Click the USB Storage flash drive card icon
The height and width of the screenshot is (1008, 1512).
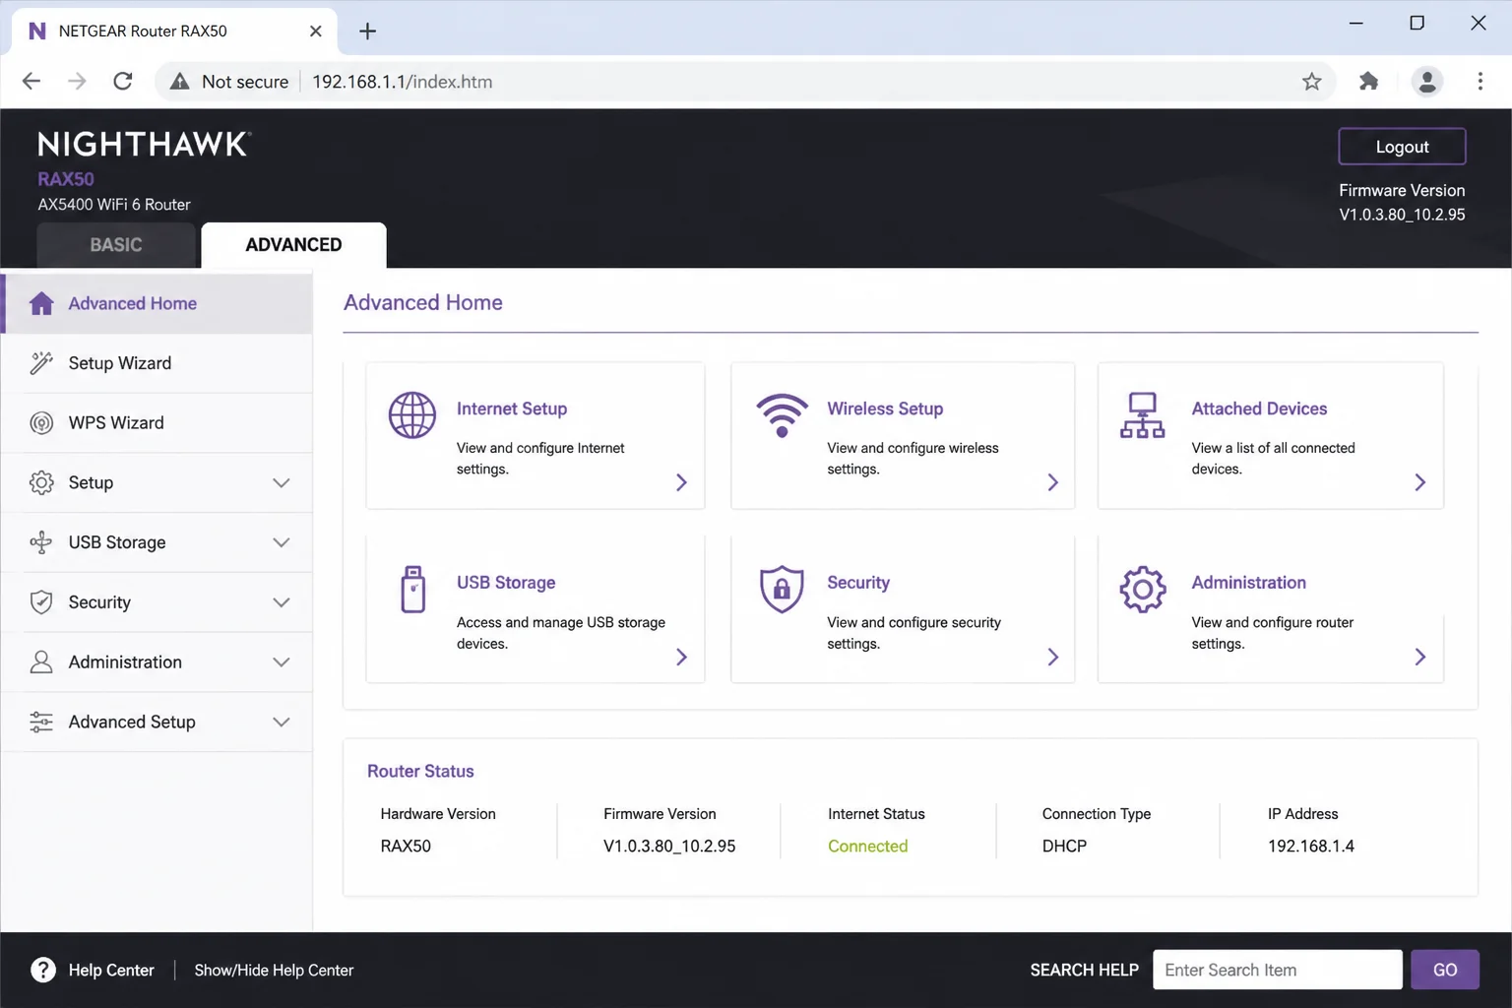[x=413, y=590]
